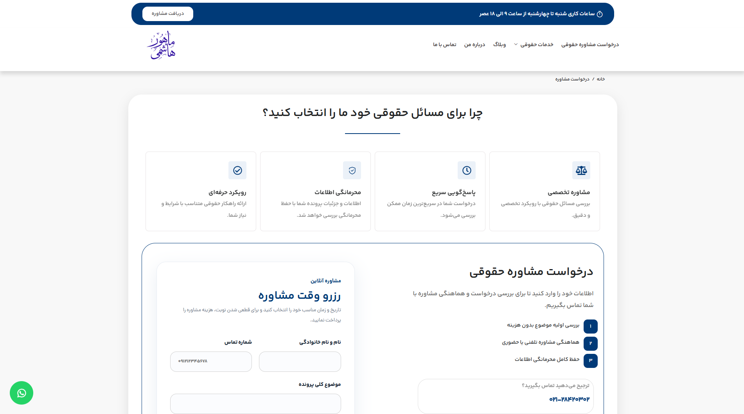Focus the شماره تماس input field
Screen dimensions: 744x414
(211, 362)
